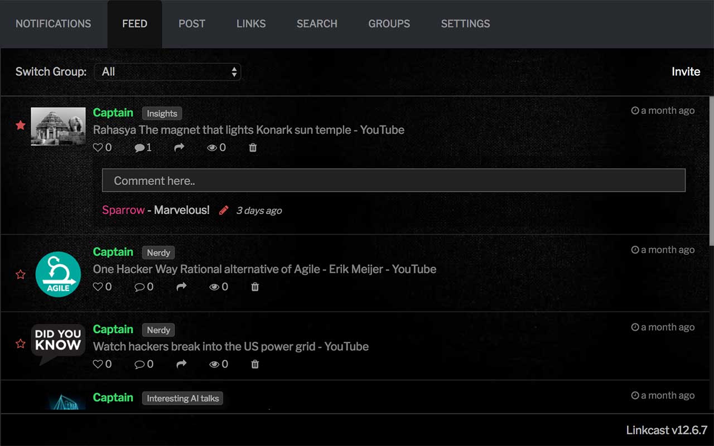Click Captain on the Interesting AI talks post
Viewport: 714px width, 446px height.
pyautogui.click(x=113, y=397)
